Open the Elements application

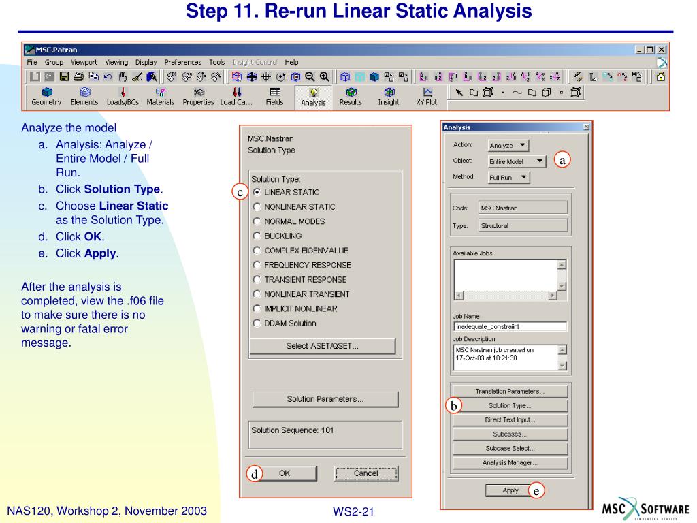tap(84, 97)
